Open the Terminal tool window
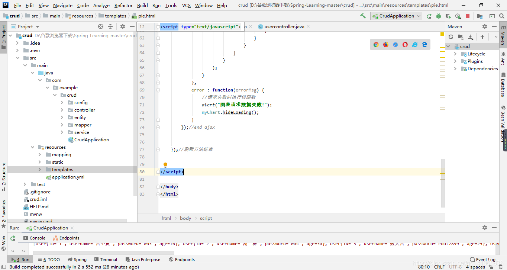The width and height of the screenshot is (507, 270). point(106,260)
